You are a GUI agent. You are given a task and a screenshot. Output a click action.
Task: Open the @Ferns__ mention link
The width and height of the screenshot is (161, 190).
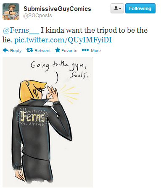coord(21,30)
